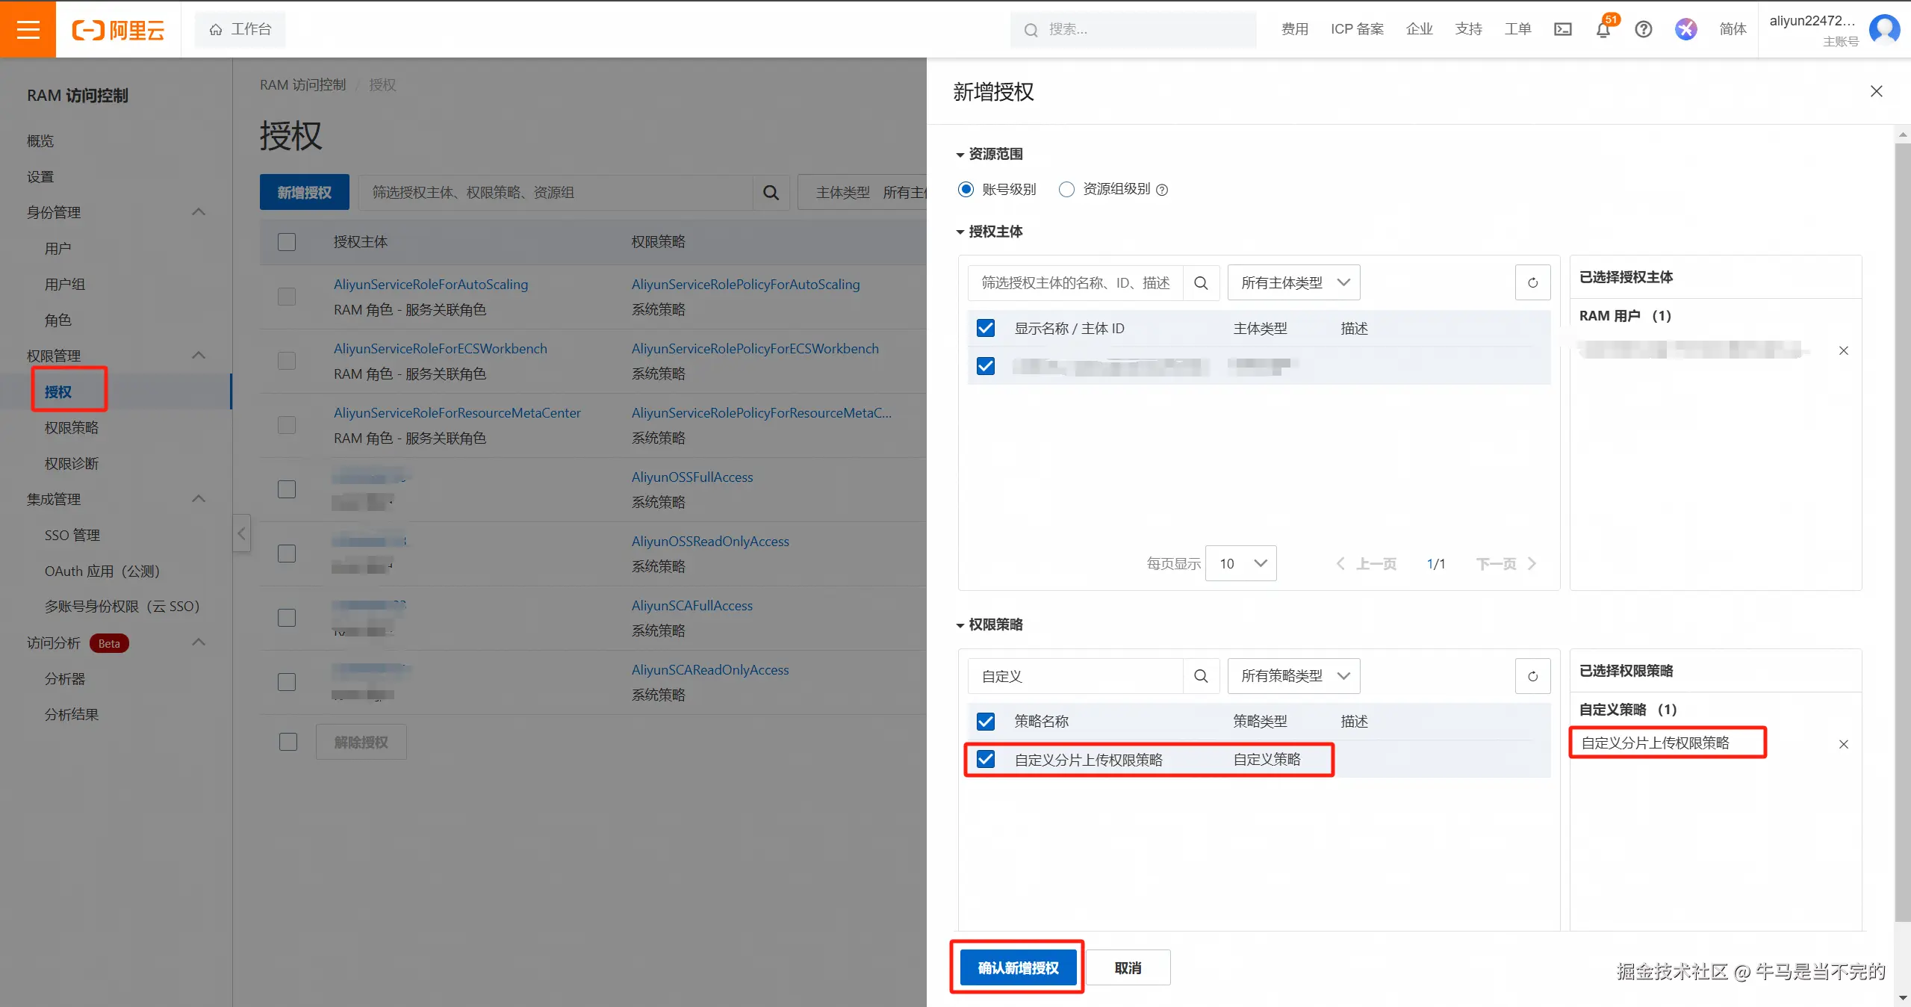This screenshot has width=1911, height=1007.
Task: Click the 取消 button
Action: point(1128,968)
